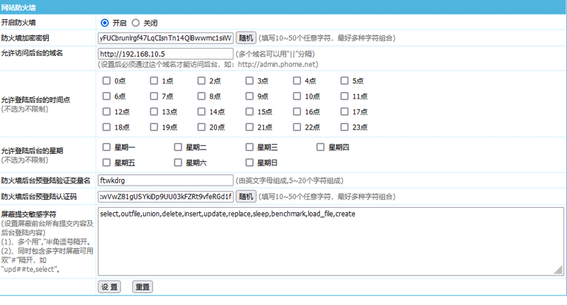Check the 星期一 weekday checkbox
Viewport: 567px width, 305px height.
[107, 147]
